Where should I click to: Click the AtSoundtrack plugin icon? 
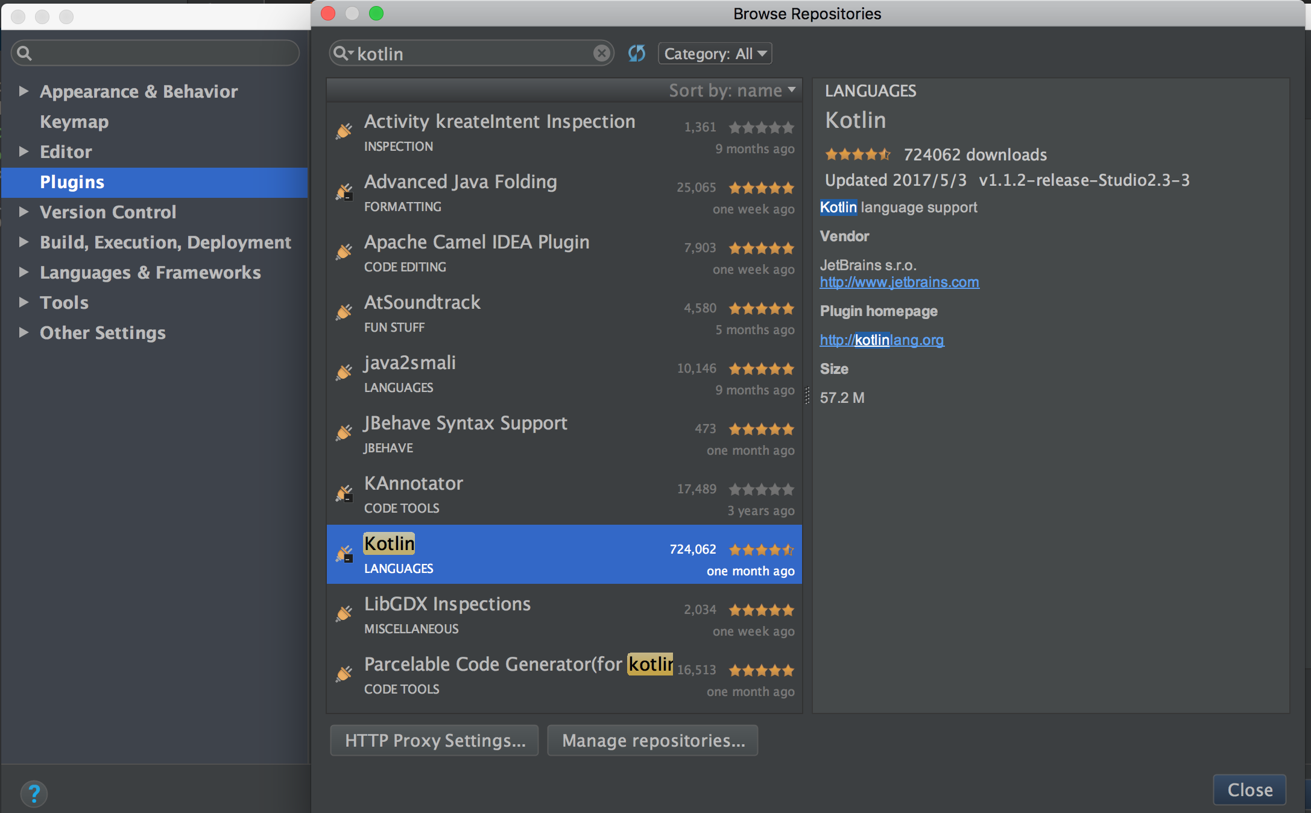click(344, 312)
